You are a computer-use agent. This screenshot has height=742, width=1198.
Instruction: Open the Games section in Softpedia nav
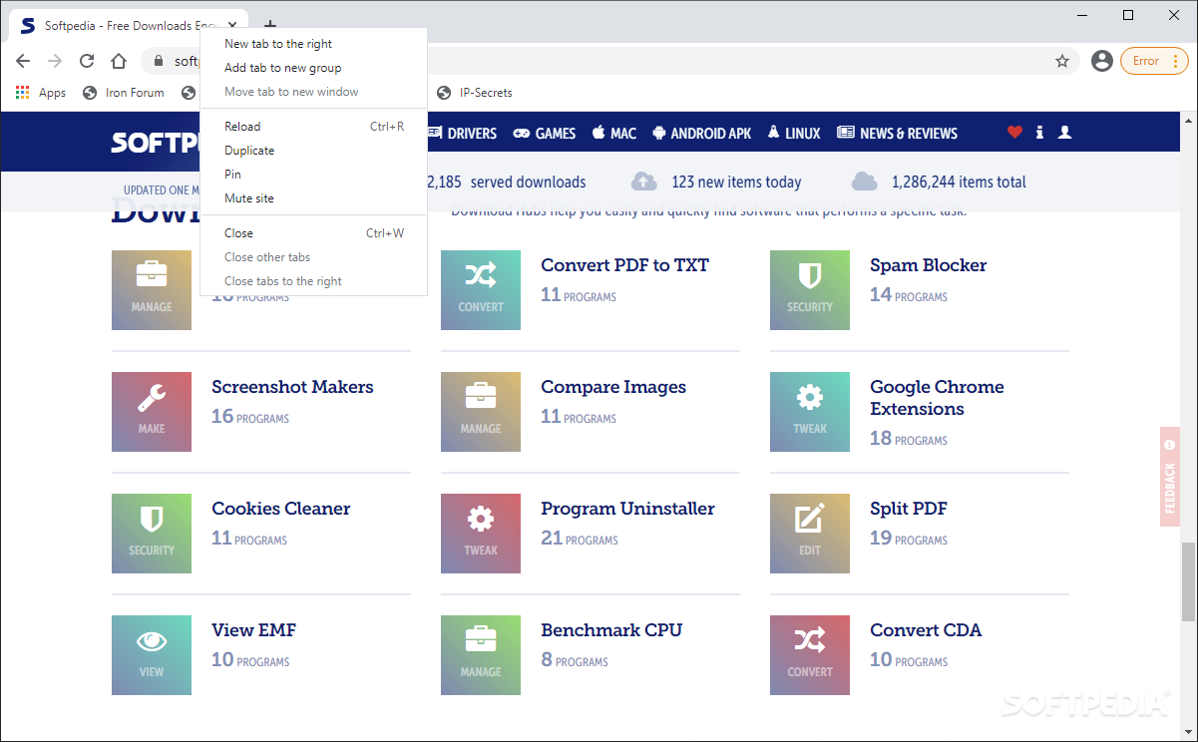click(x=545, y=133)
